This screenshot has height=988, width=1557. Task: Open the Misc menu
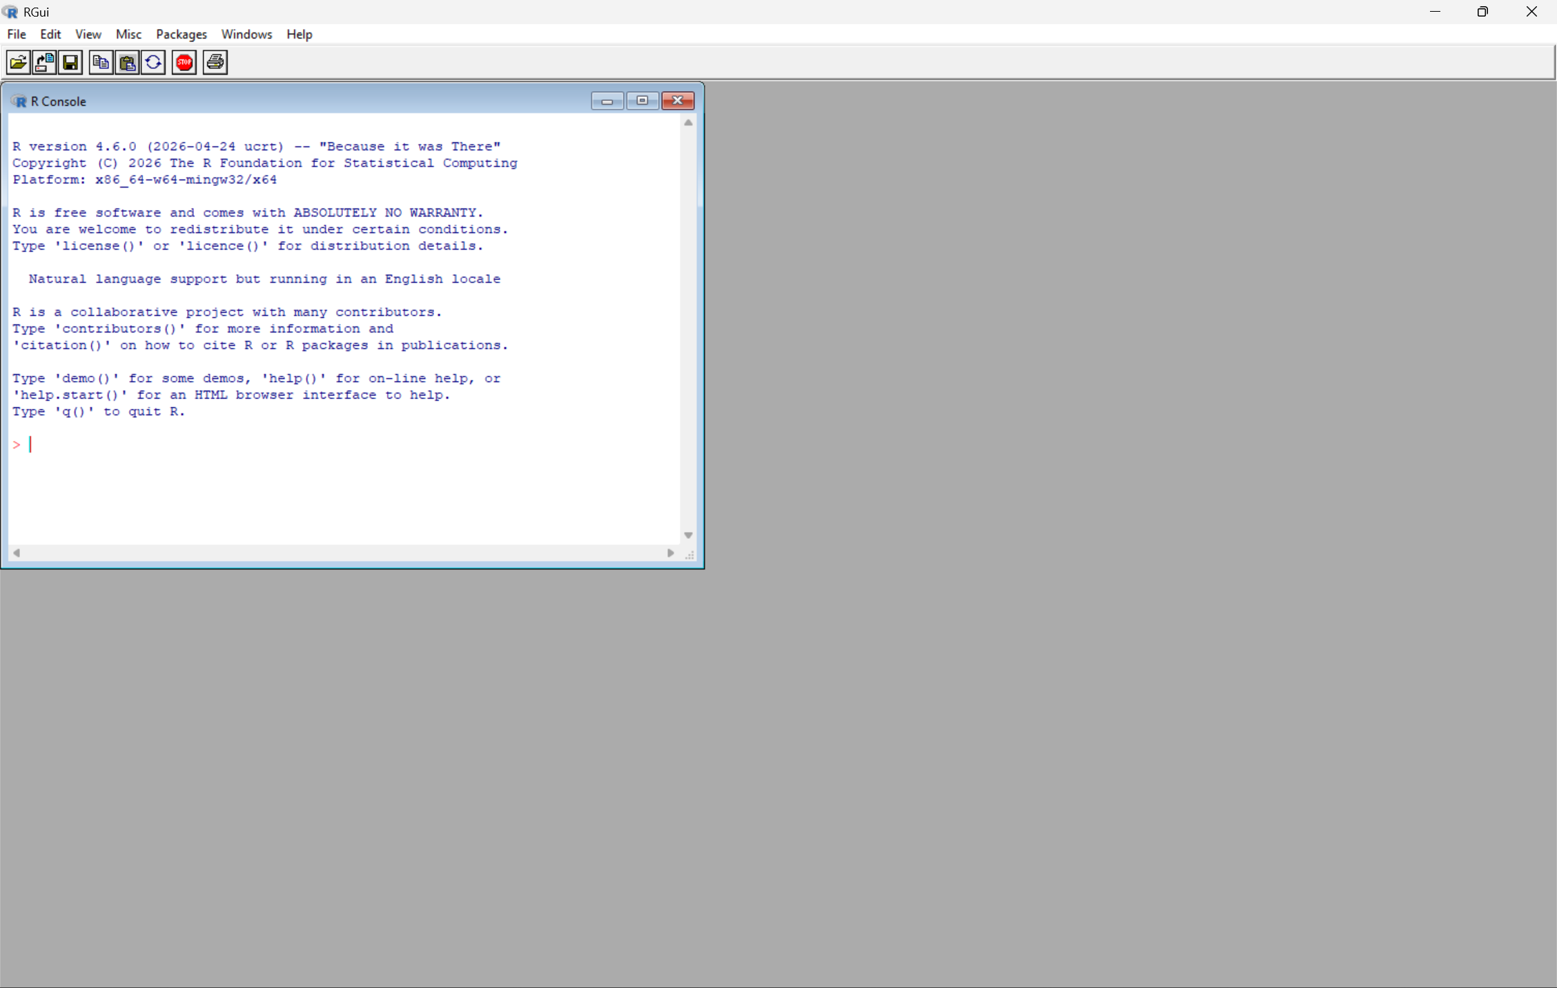pos(128,34)
